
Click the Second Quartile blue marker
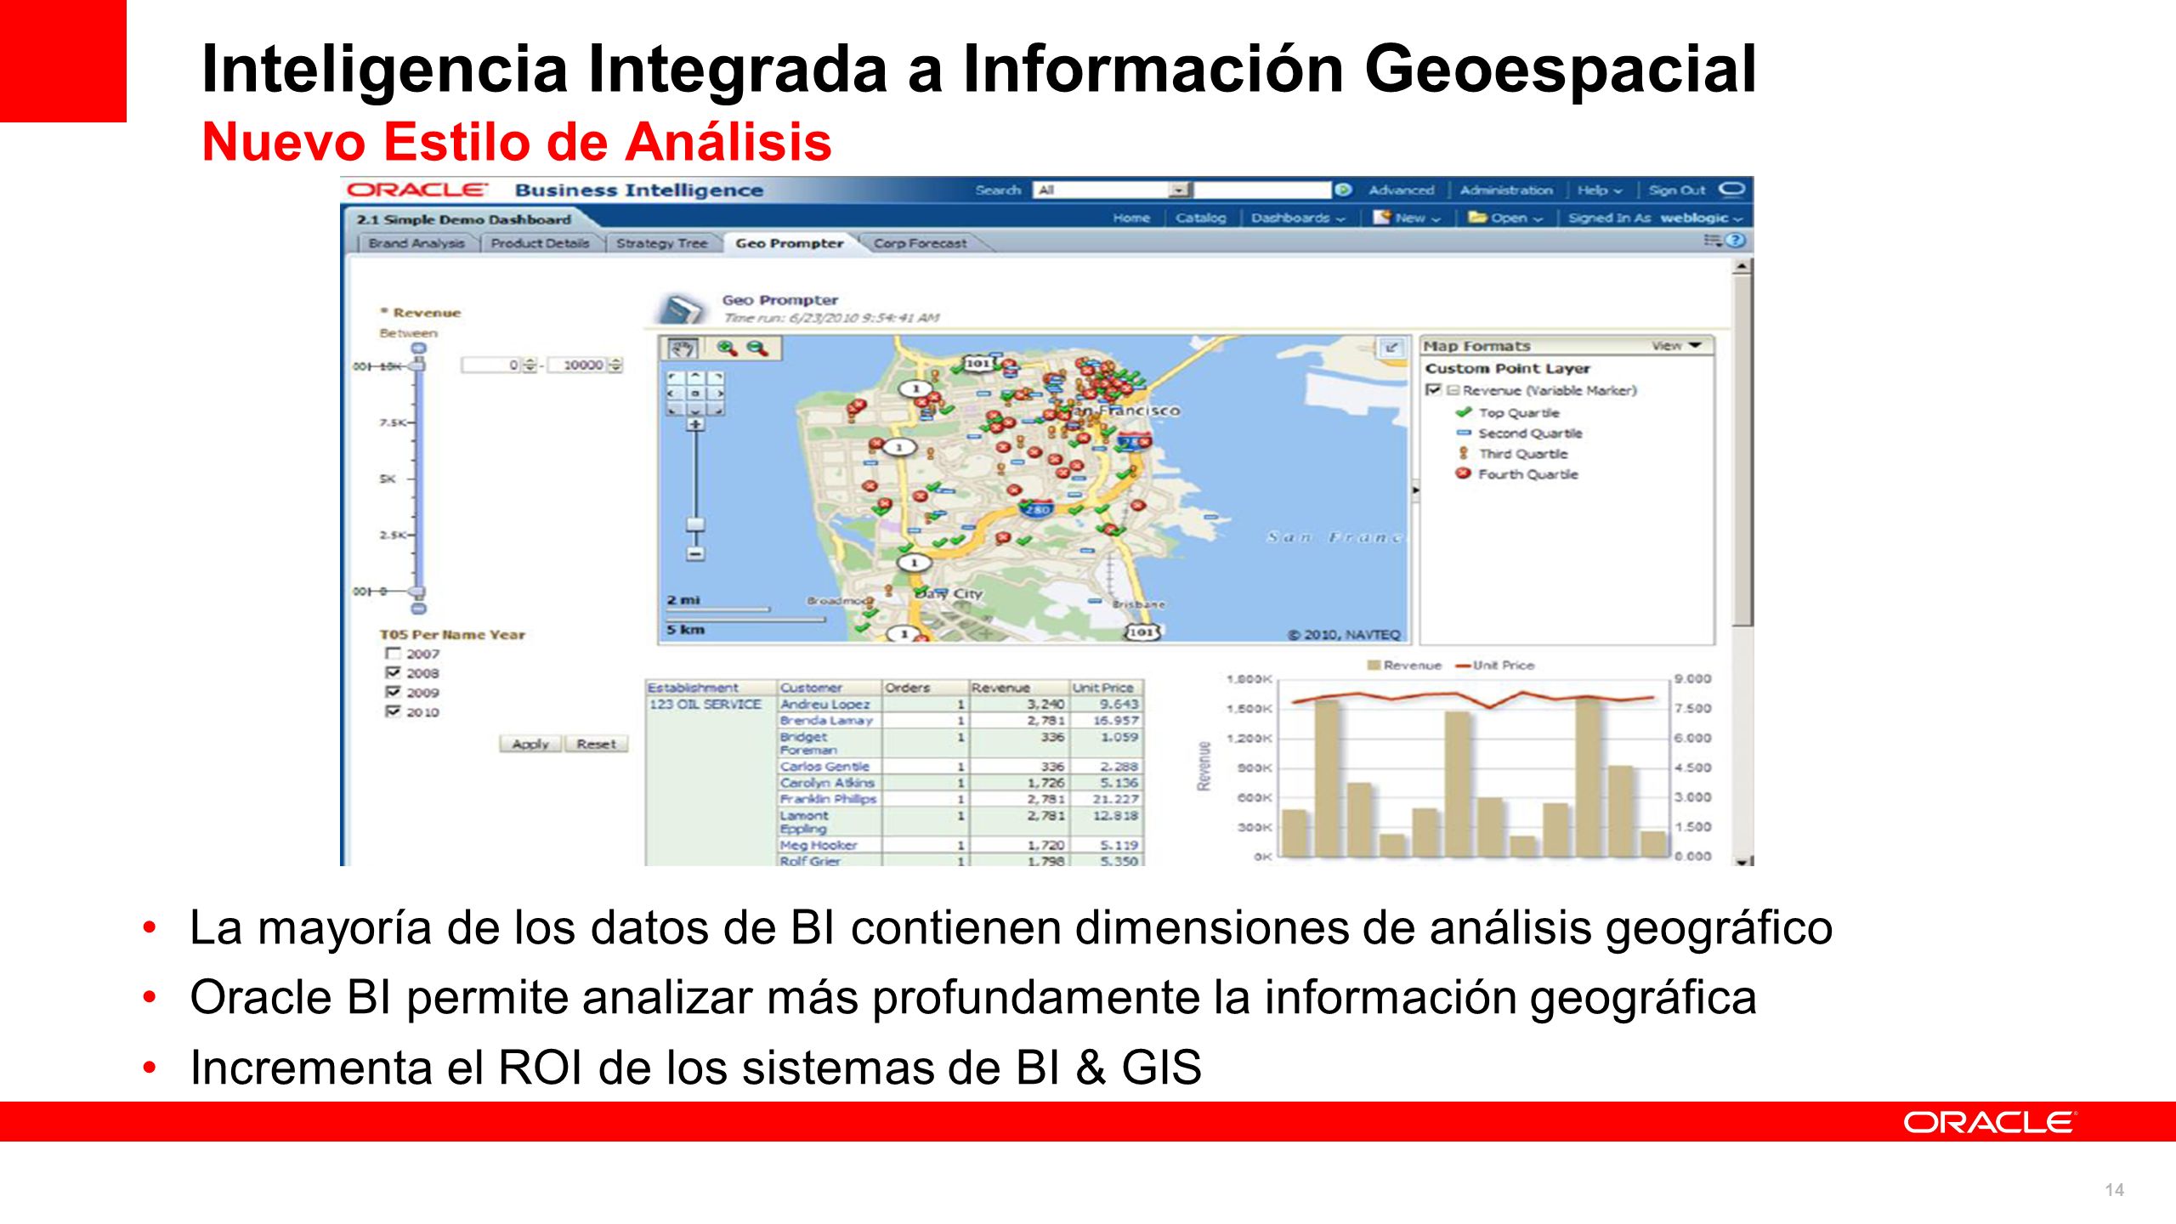(1463, 433)
